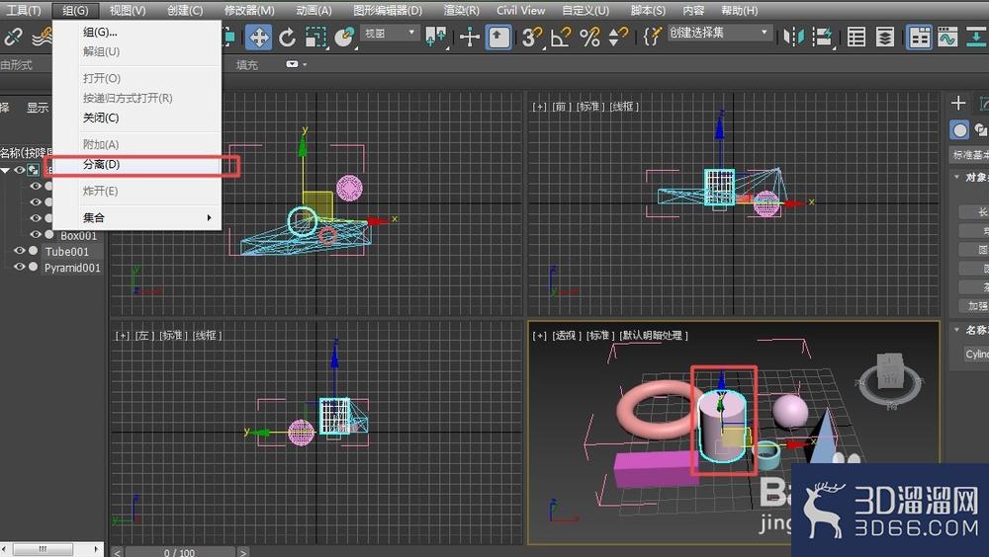Select Box001 in scene explorer

(79, 236)
